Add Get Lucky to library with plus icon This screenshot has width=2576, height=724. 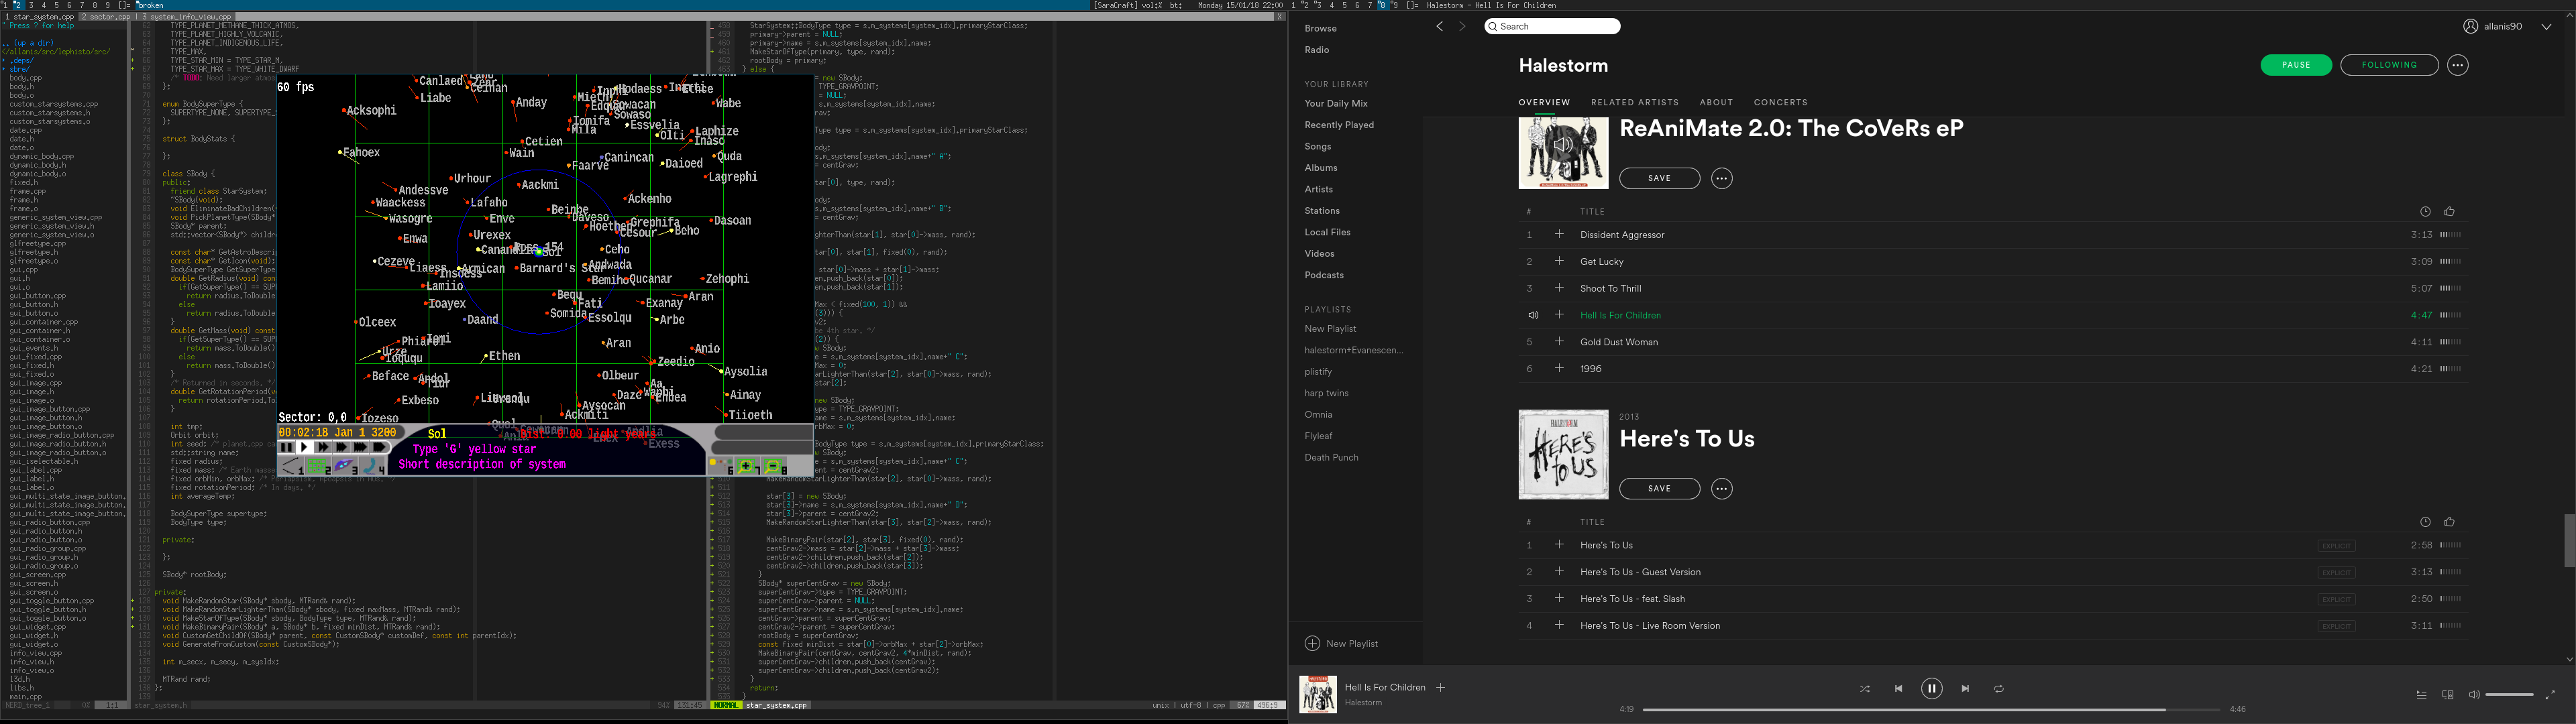click(x=1558, y=261)
